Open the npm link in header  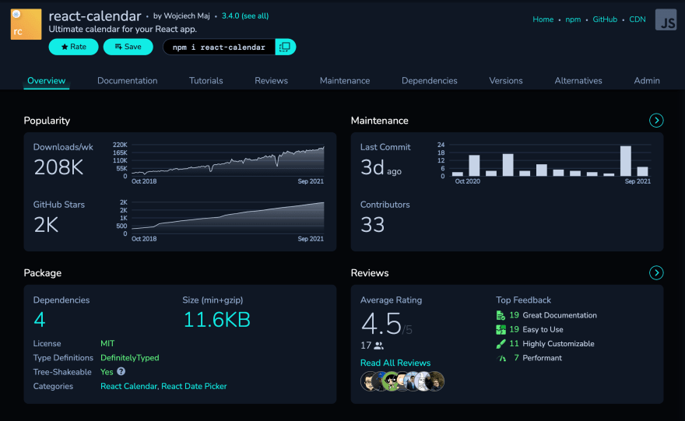[x=573, y=19]
